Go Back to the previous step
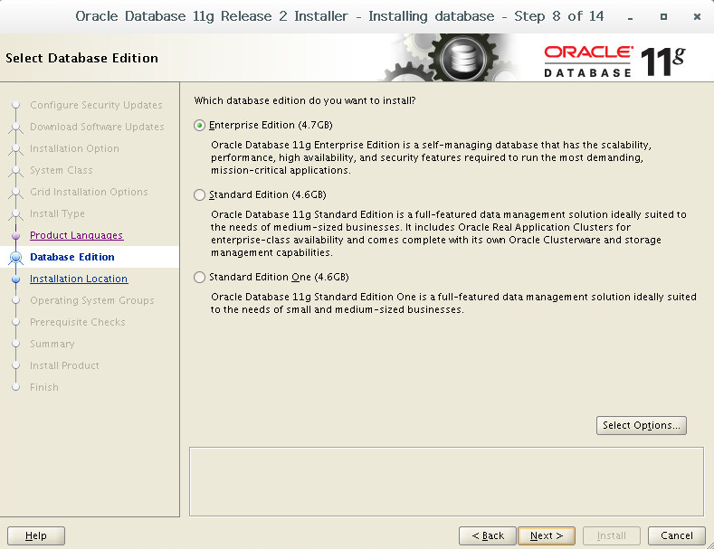This screenshot has width=714, height=549. point(488,535)
